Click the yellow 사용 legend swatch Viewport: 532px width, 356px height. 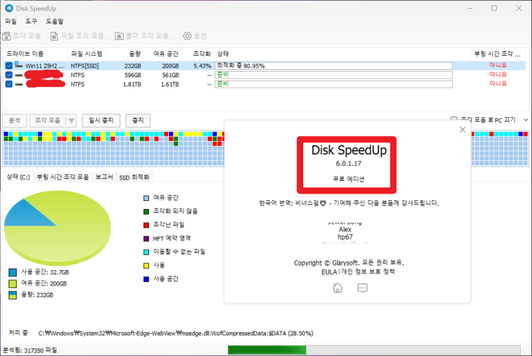tap(146, 266)
